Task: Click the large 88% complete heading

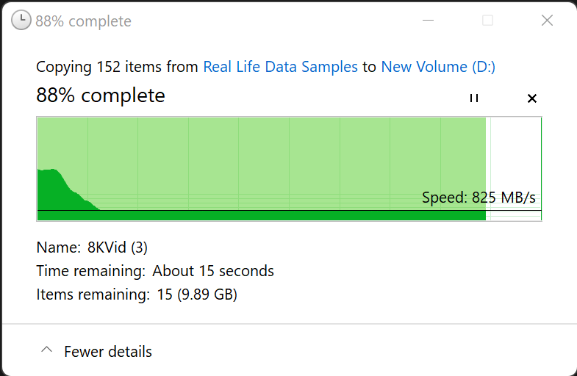Action: coord(101,95)
